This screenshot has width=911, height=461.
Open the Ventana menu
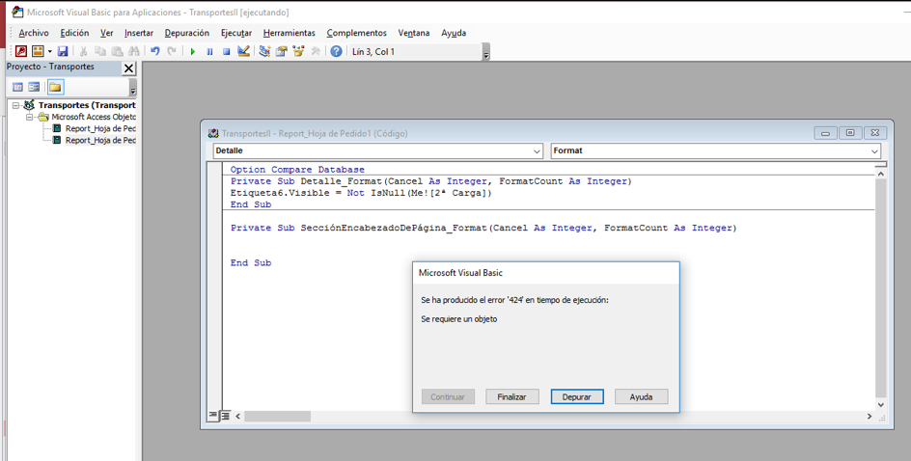pyautogui.click(x=414, y=33)
